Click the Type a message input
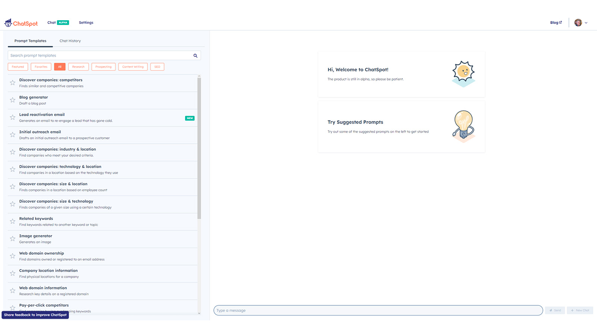The height and width of the screenshot is (336, 597). [x=378, y=310]
